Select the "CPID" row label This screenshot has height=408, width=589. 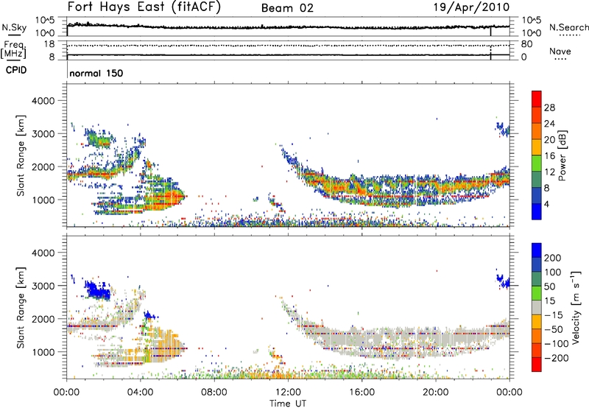click(16, 70)
